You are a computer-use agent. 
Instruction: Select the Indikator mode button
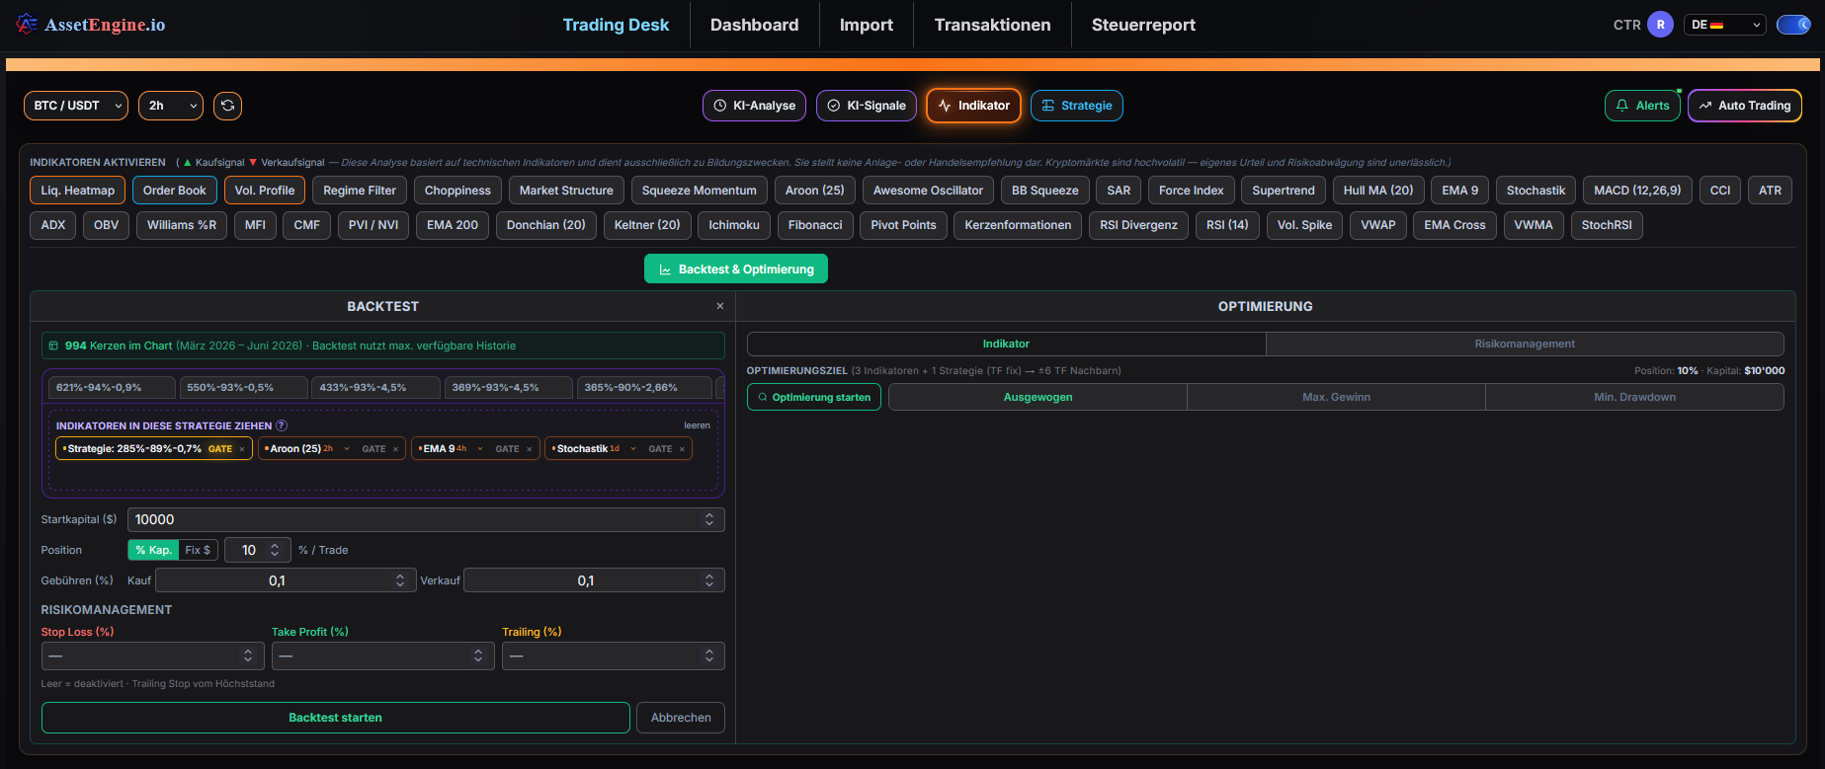tap(973, 106)
